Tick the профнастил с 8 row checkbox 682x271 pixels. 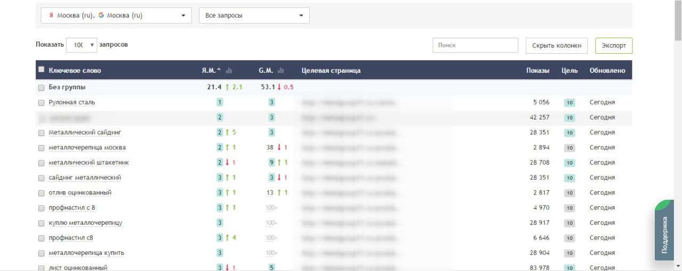click(x=41, y=208)
